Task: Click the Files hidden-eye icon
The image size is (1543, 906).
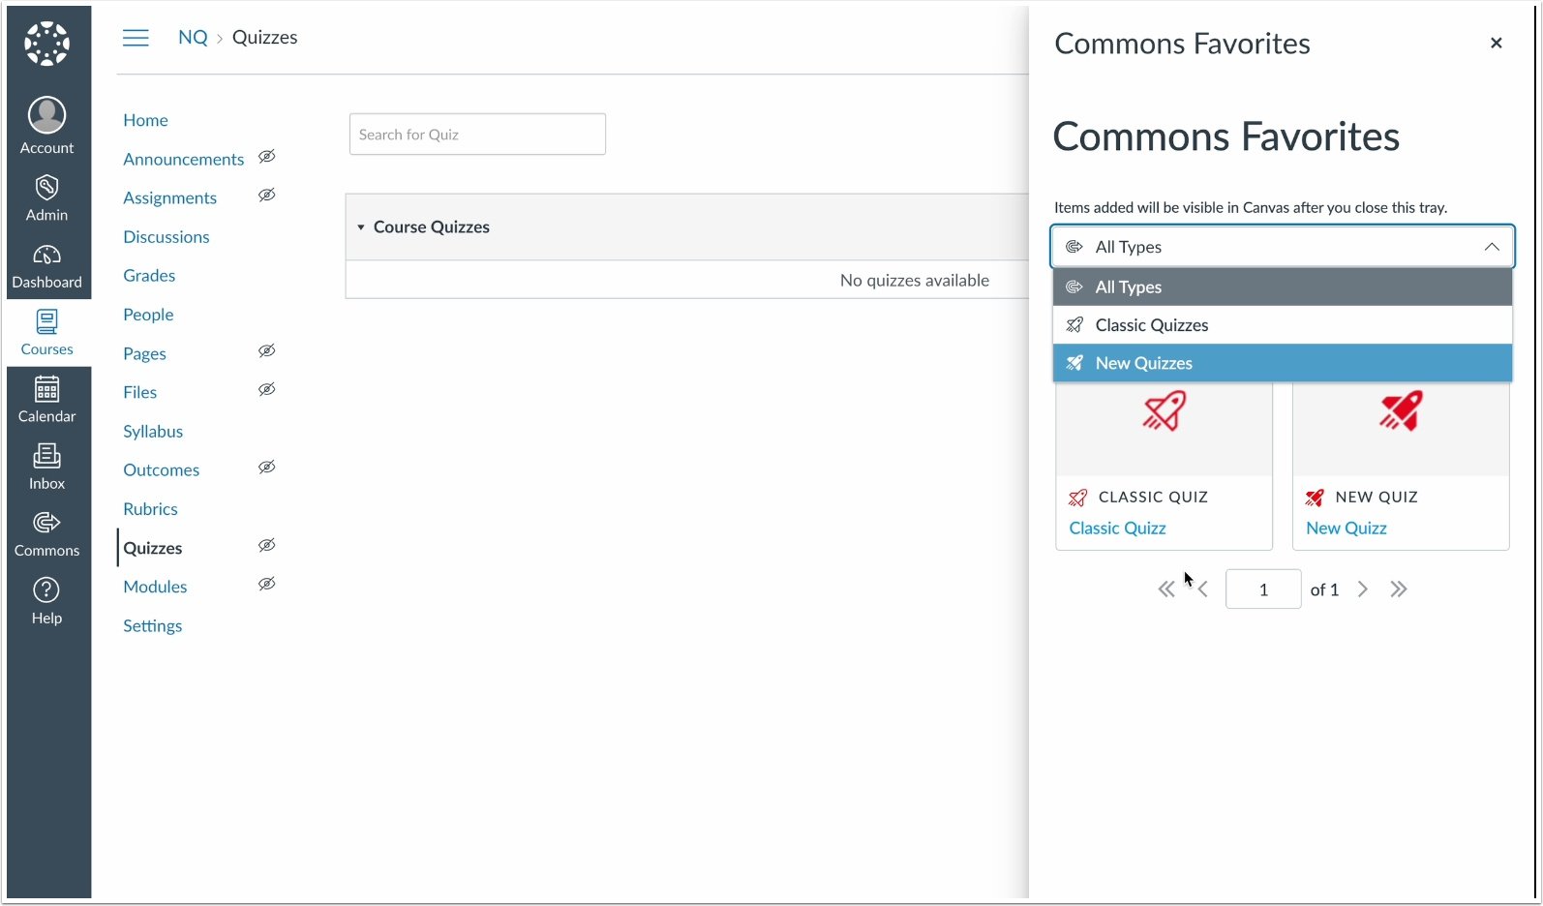Action: click(x=267, y=390)
